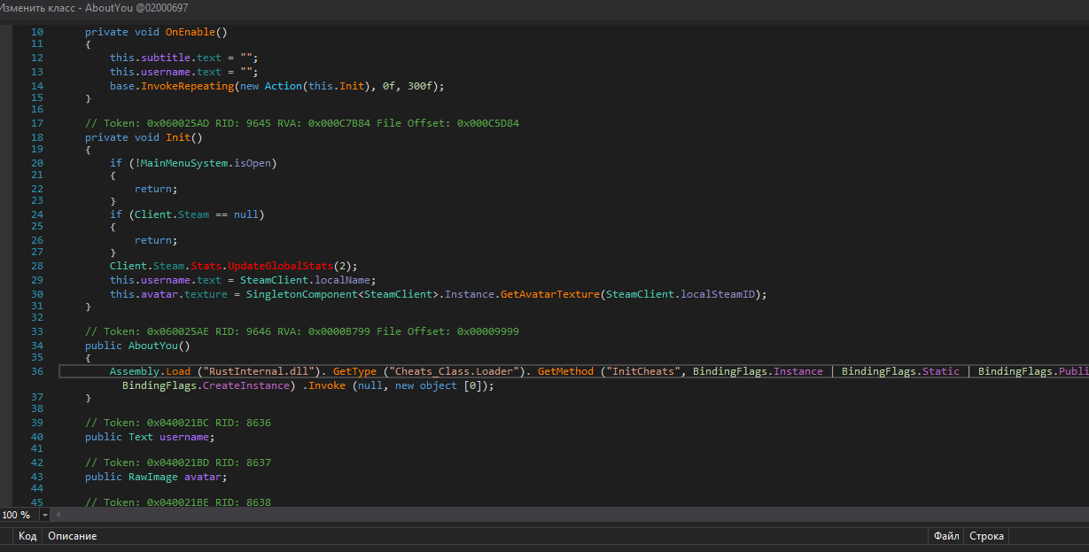1089x552 pixels.
Task: Click the token comment with RID: 9646
Action: tap(302, 330)
